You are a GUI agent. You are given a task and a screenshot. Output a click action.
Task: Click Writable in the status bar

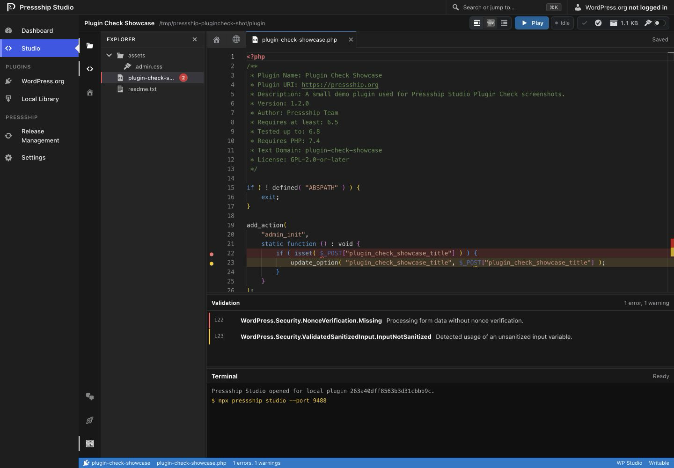[x=659, y=463]
